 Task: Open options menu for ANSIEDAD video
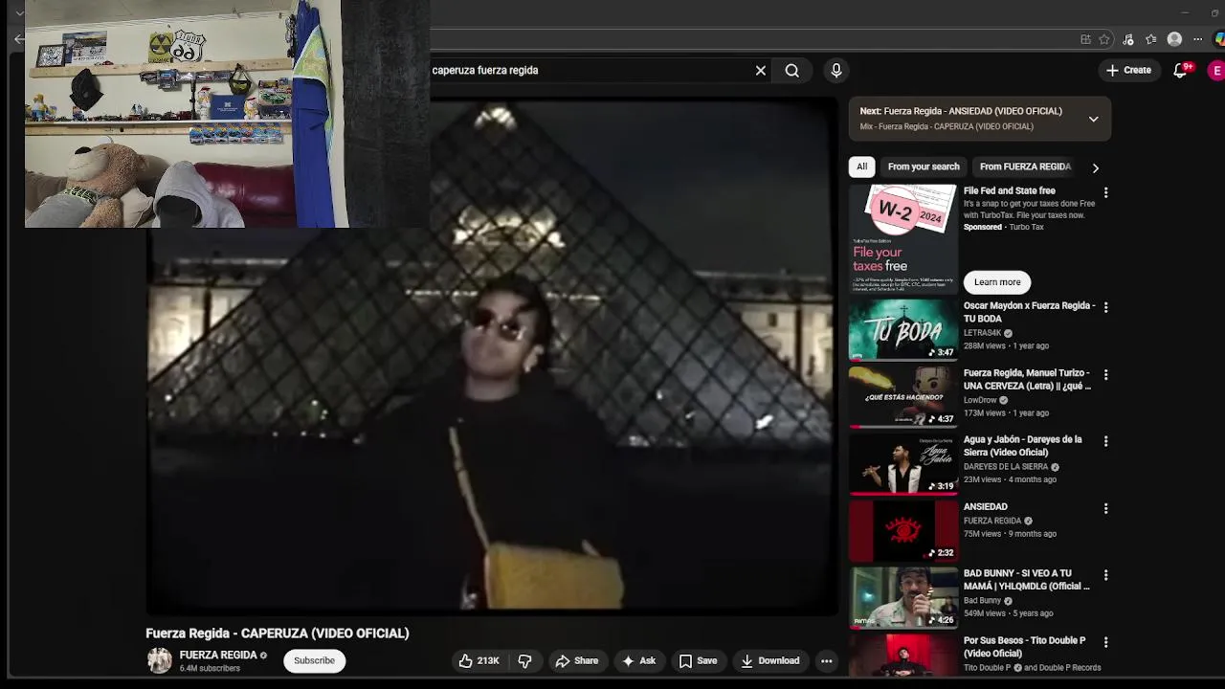pos(1105,508)
